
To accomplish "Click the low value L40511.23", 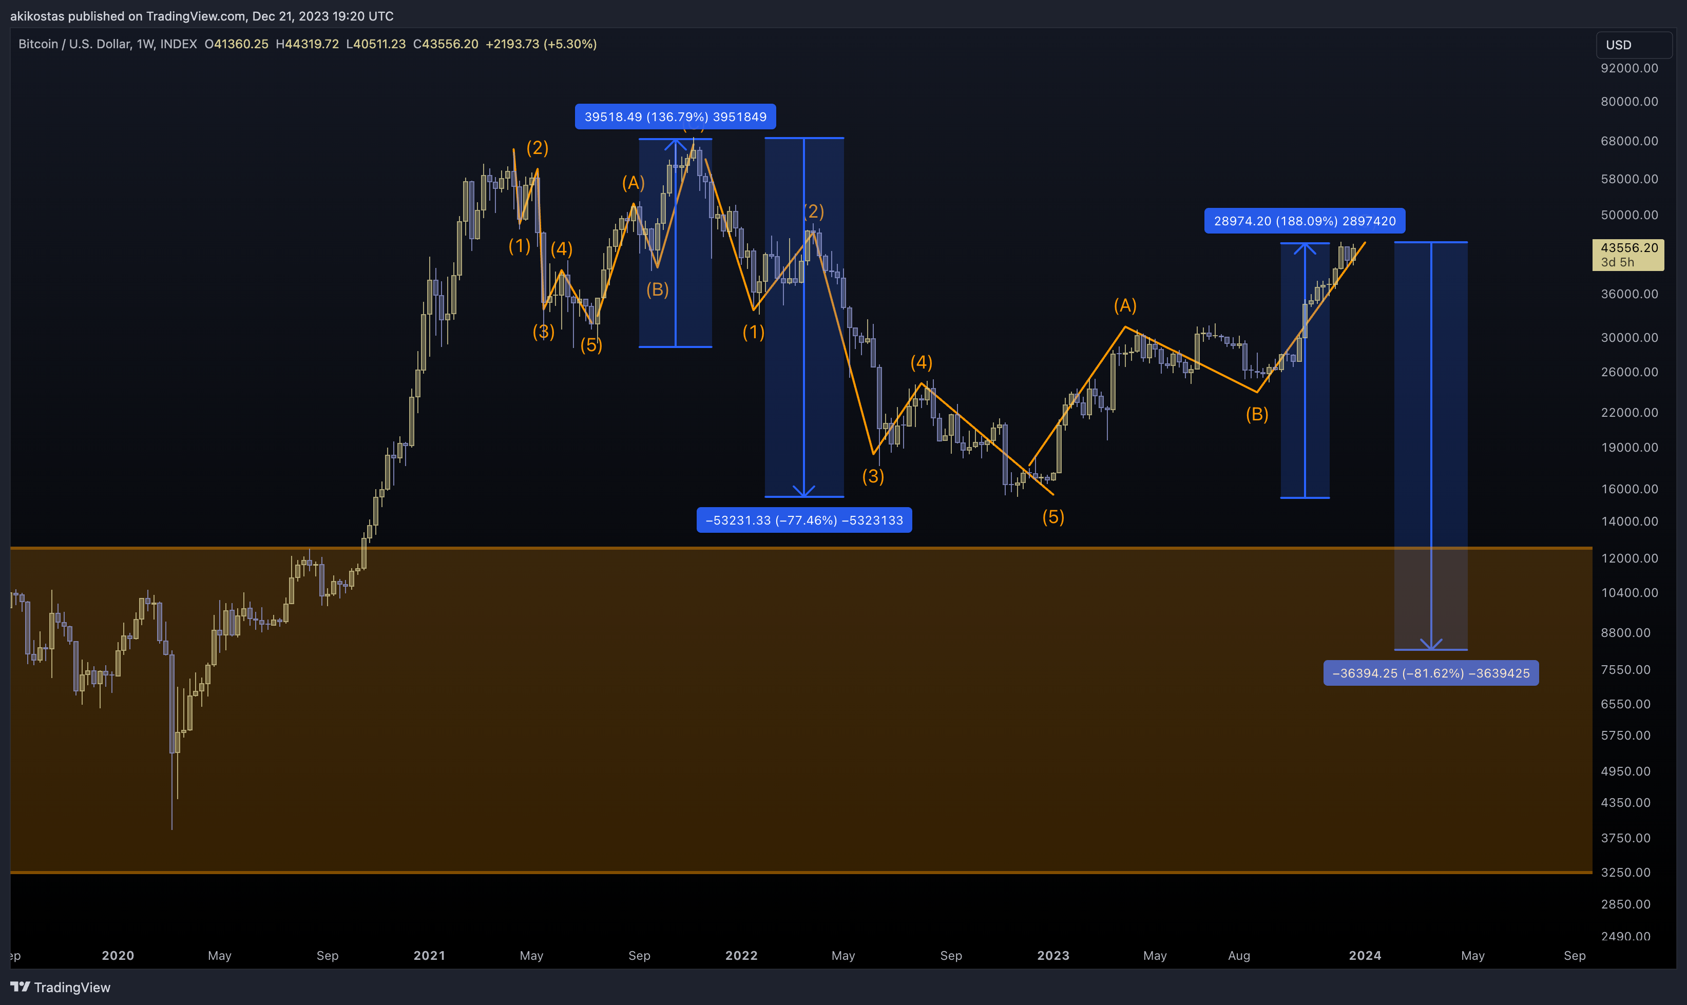I will [375, 44].
